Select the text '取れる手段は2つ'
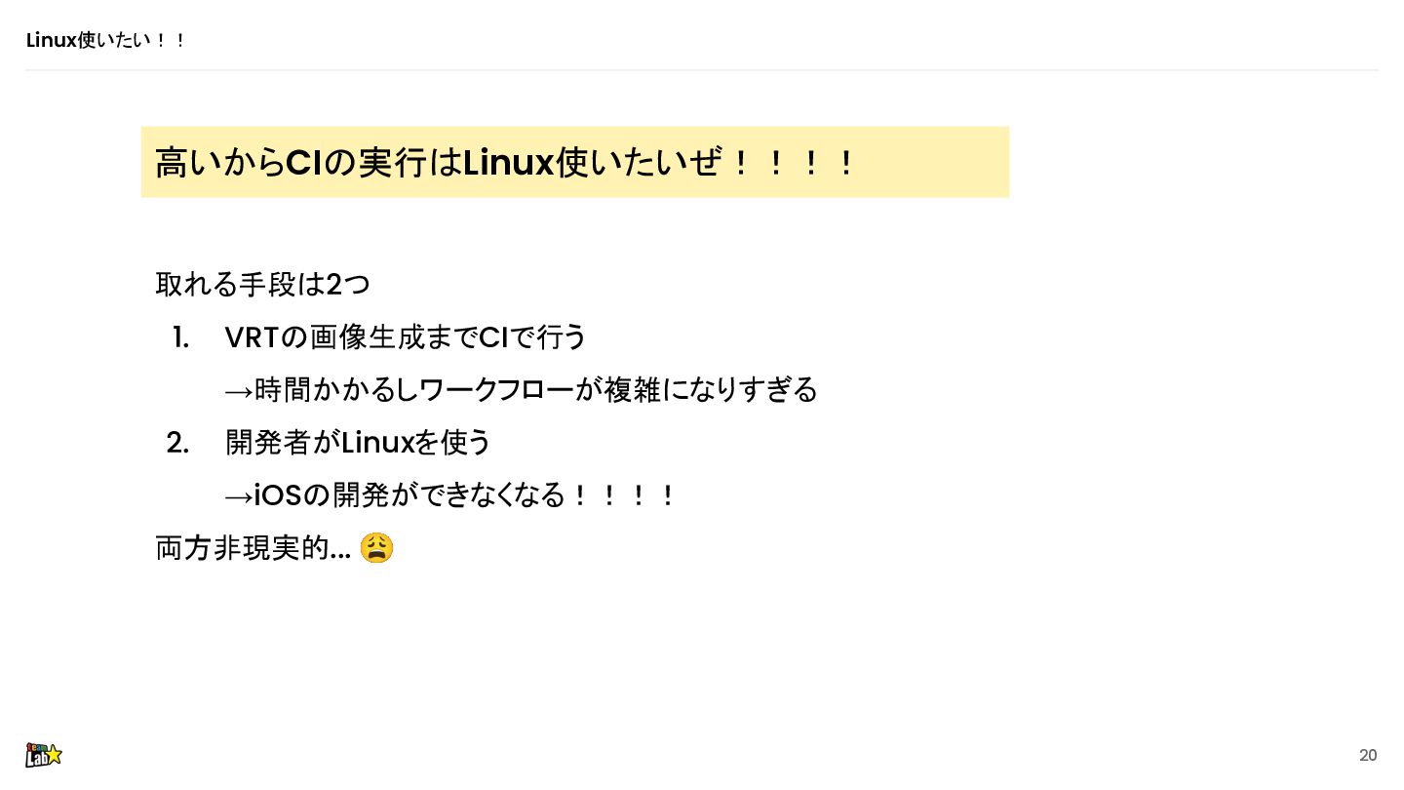 coord(263,285)
